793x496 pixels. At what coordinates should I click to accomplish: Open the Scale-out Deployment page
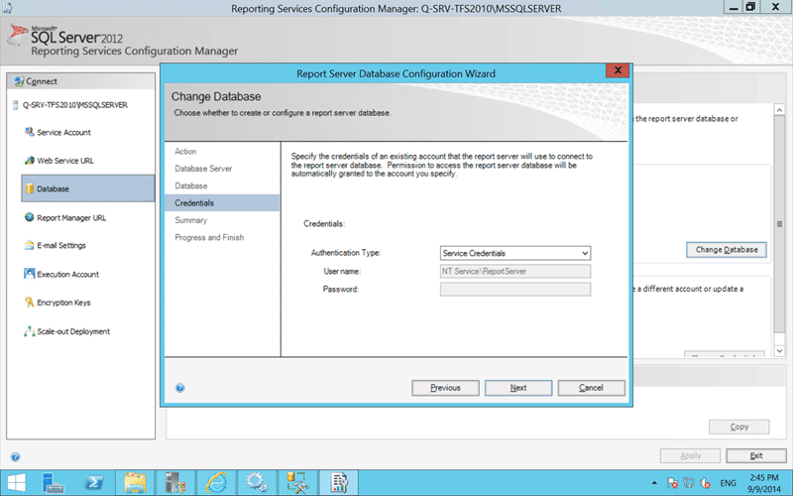click(73, 331)
